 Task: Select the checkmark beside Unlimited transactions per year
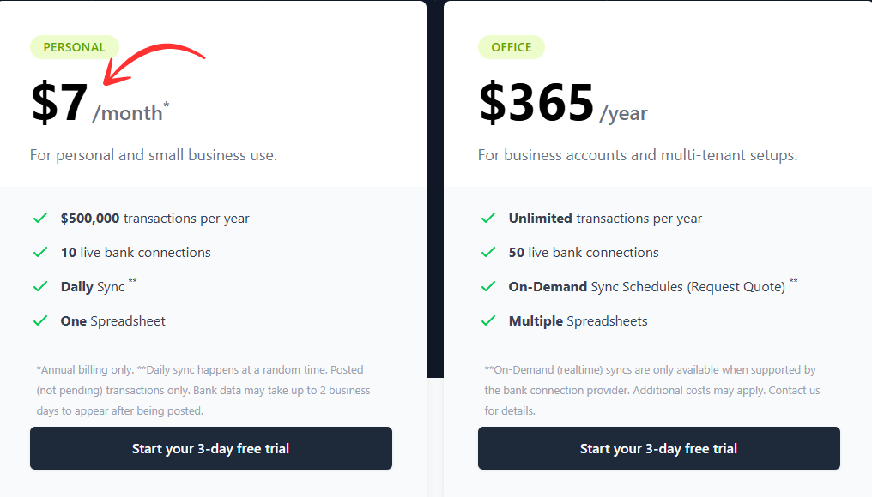487,218
